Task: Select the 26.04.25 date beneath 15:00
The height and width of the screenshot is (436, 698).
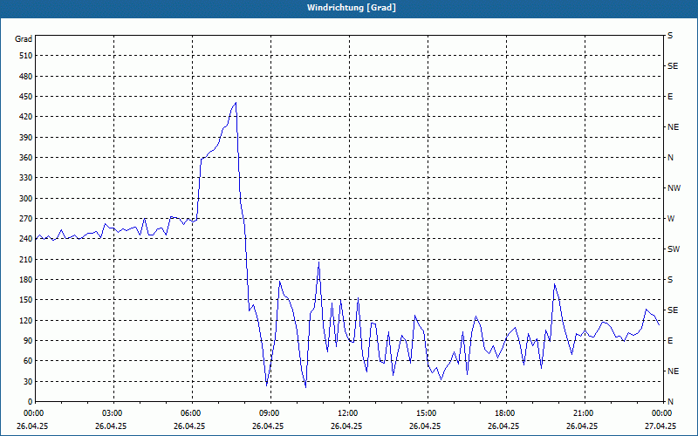Action: click(425, 426)
